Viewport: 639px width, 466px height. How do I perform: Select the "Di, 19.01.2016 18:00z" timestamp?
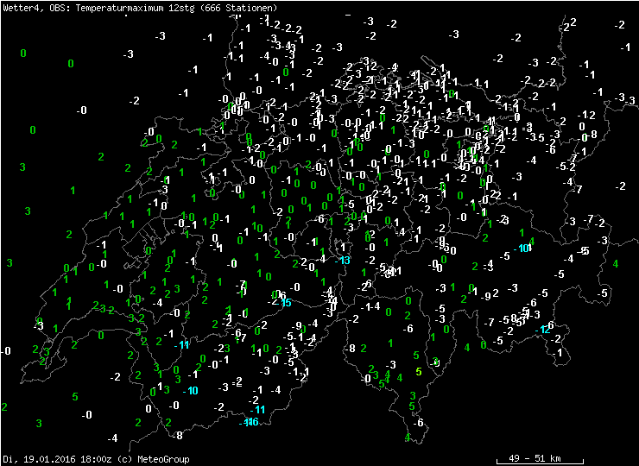(54, 459)
